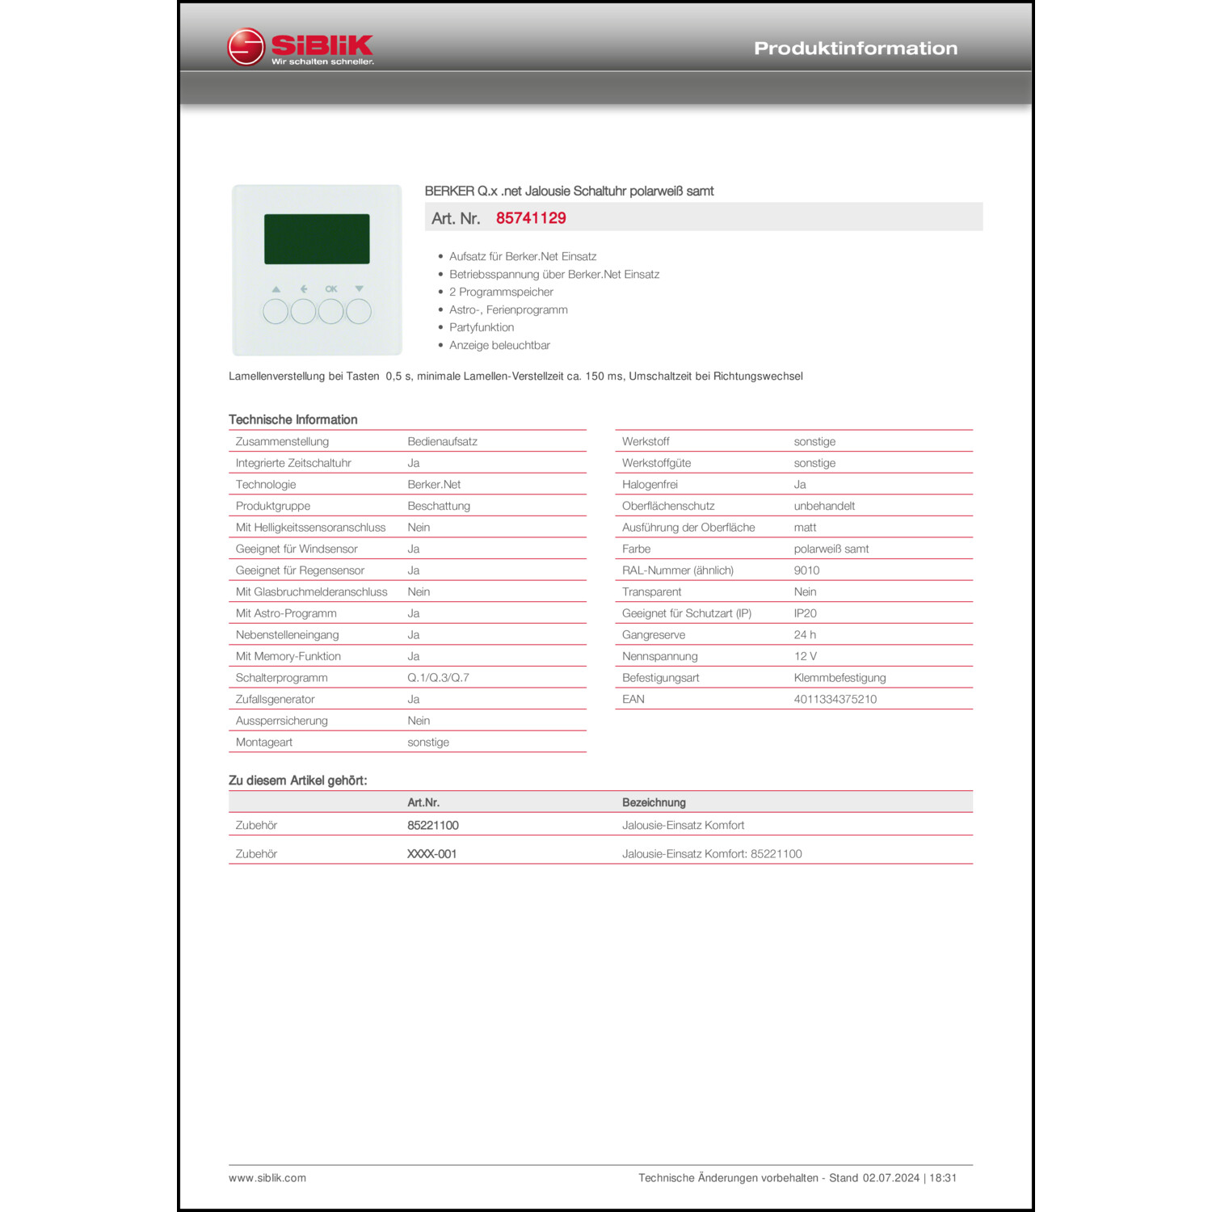This screenshot has height=1212, width=1212.
Task: Click the green display on the device image
Action: coord(317,239)
